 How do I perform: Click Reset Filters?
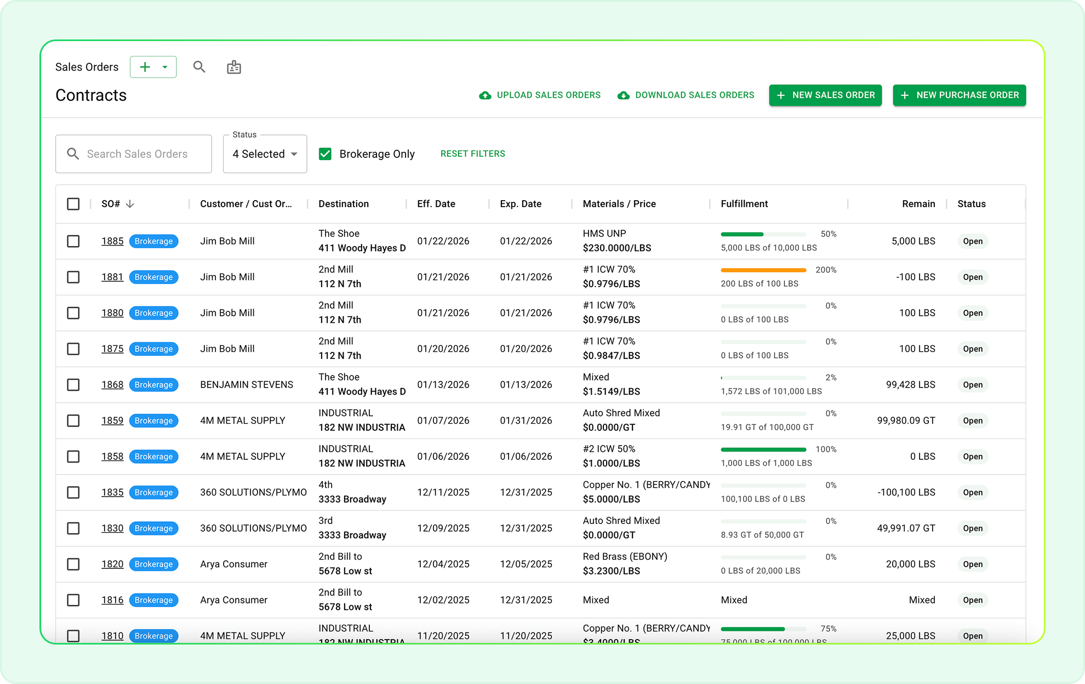click(x=472, y=154)
